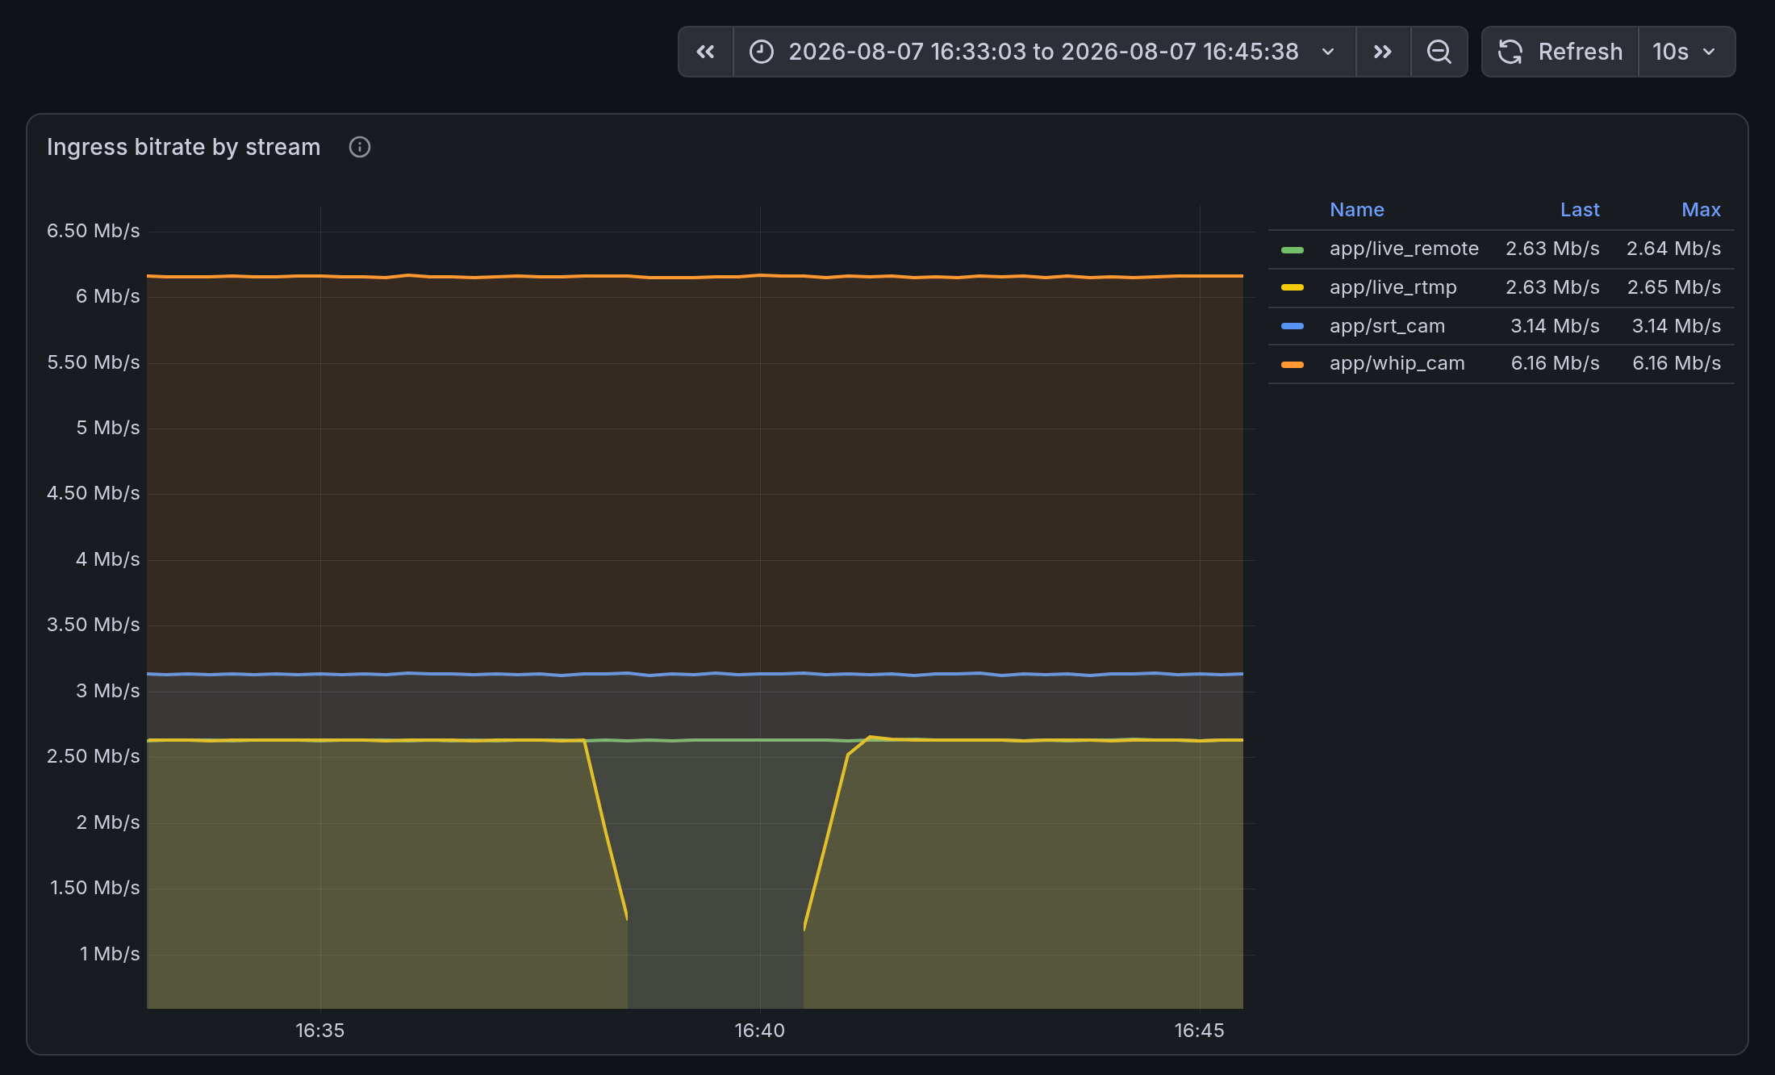The image size is (1775, 1075).
Task: Click the 16:35 x-axis time label
Action: 319,1031
